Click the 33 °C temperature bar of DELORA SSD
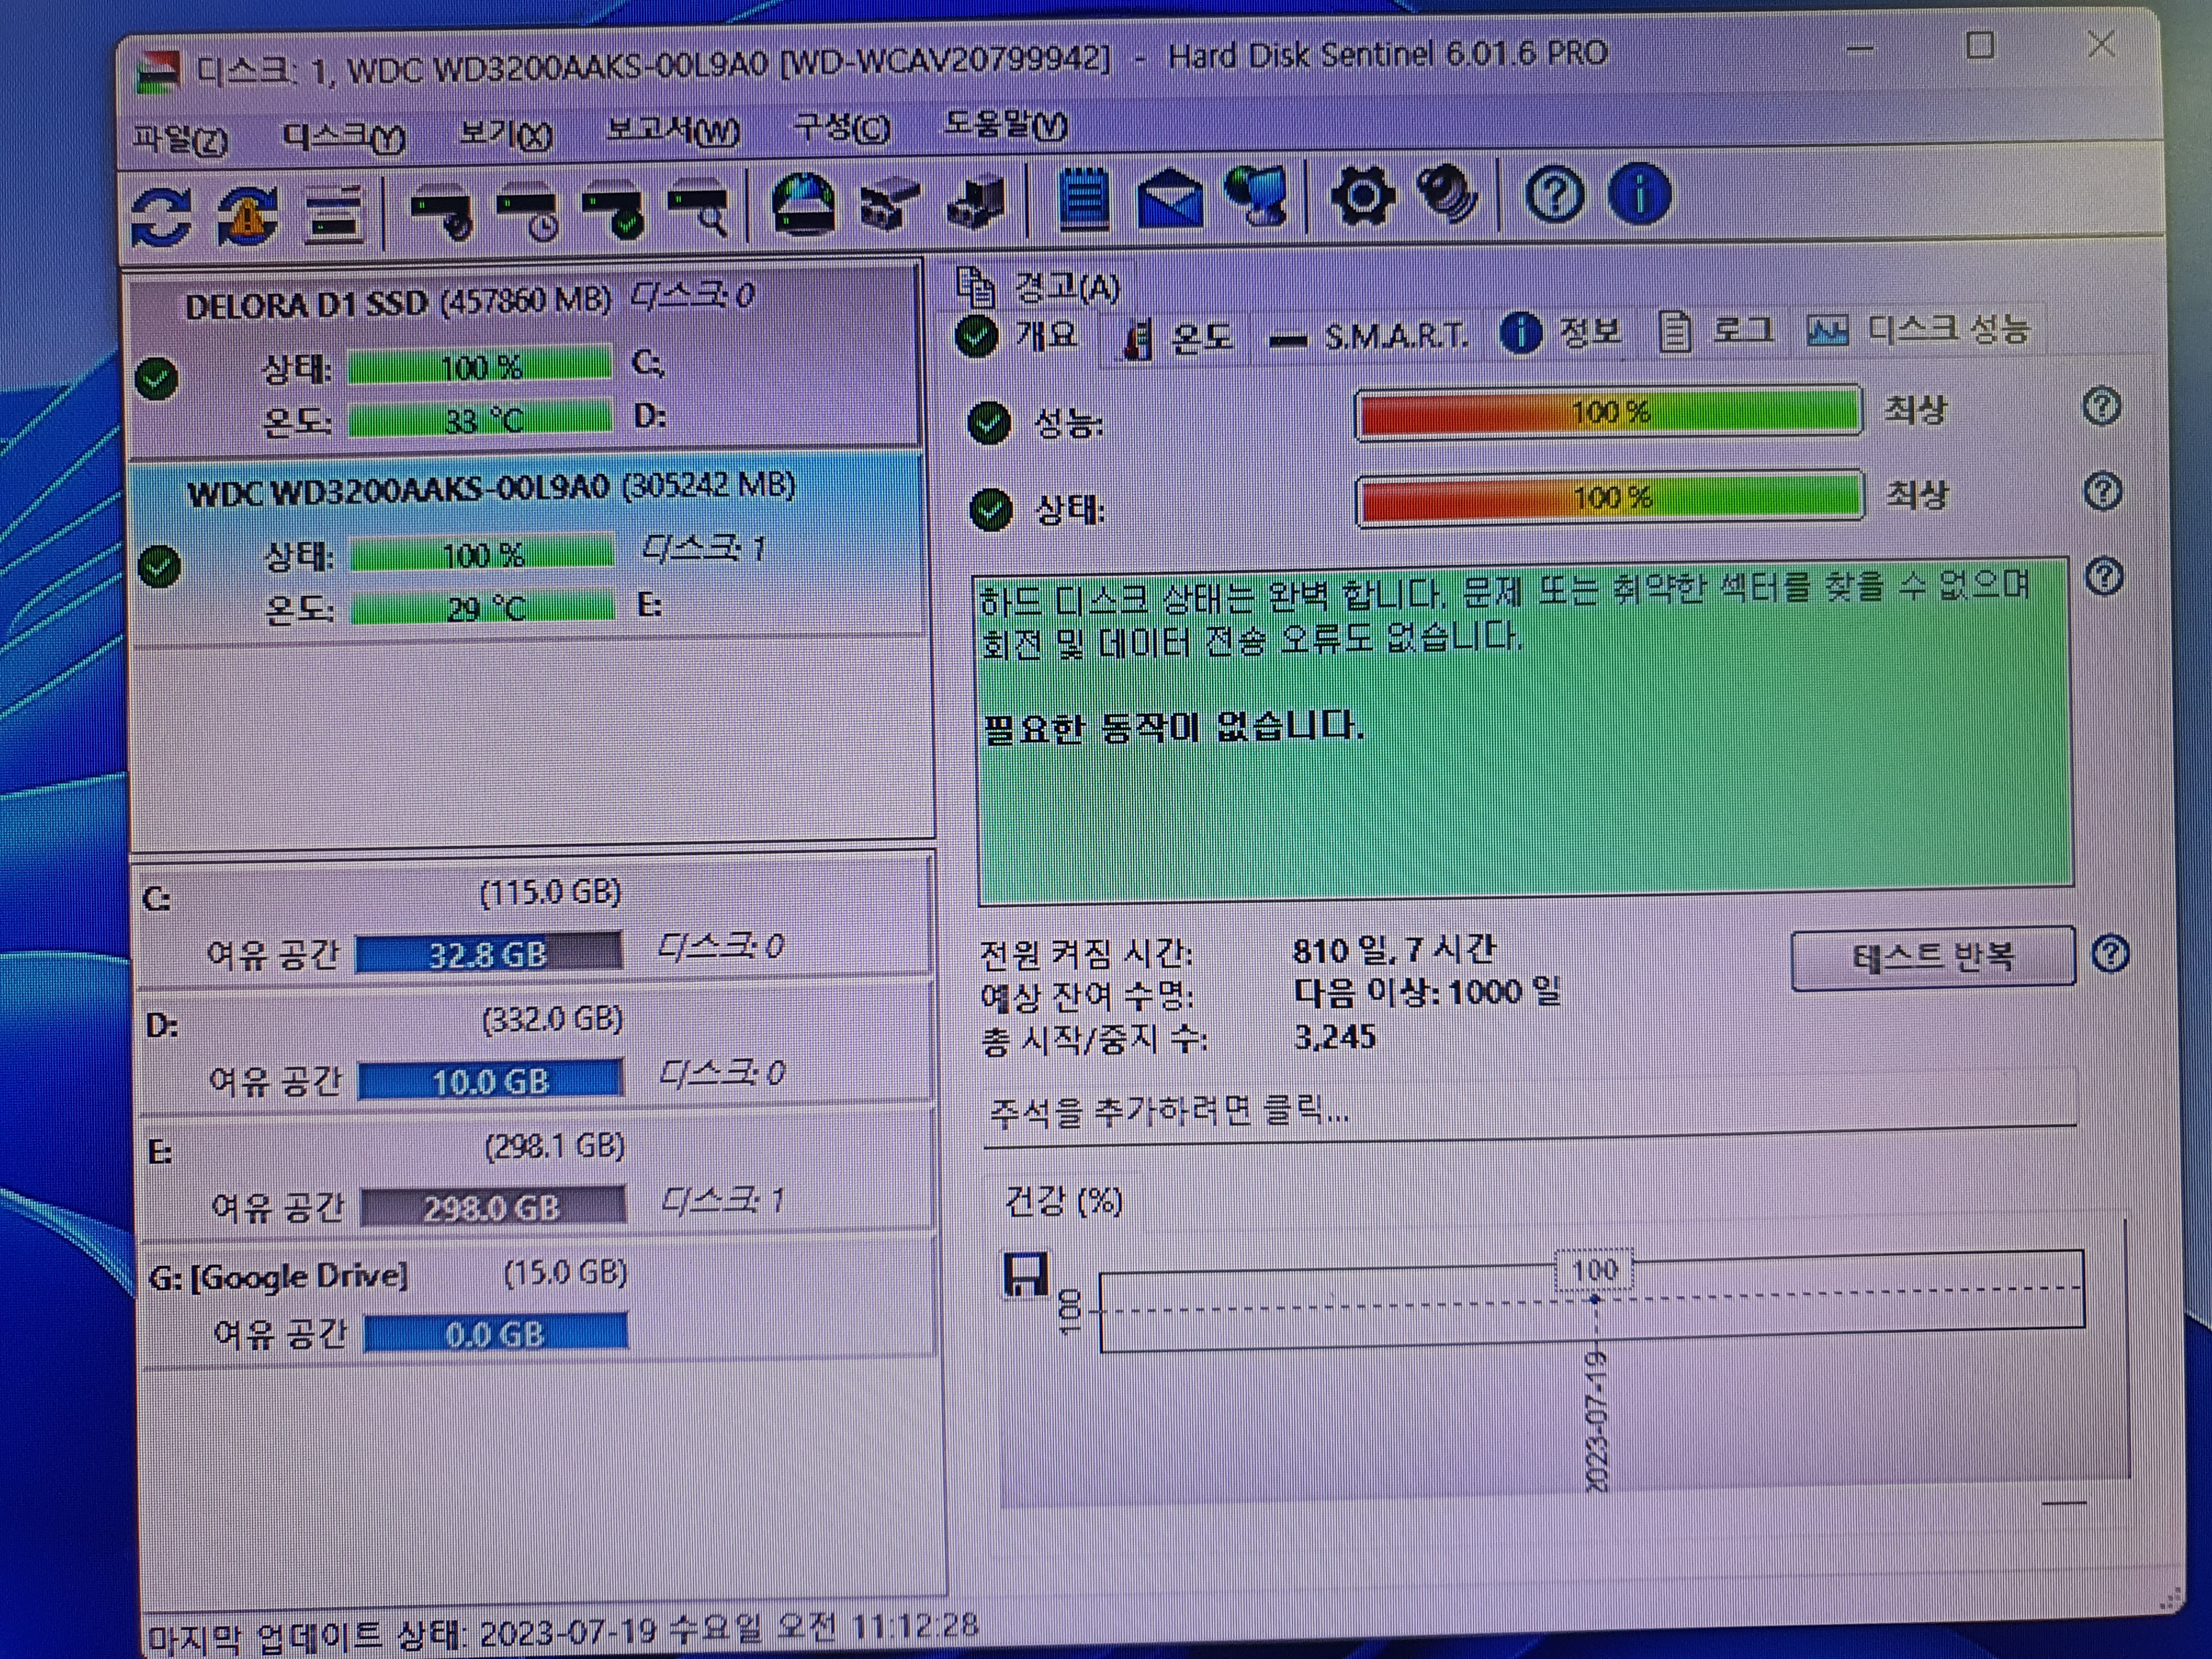Image resolution: width=2212 pixels, height=1659 pixels. pyautogui.click(x=480, y=419)
